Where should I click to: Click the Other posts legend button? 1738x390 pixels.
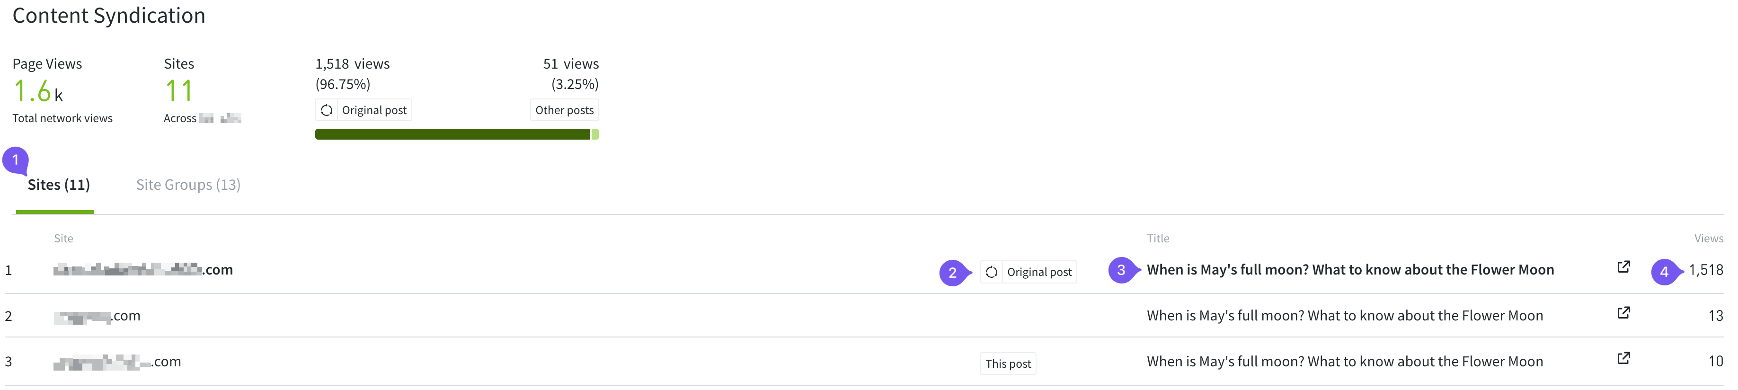[x=564, y=110]
